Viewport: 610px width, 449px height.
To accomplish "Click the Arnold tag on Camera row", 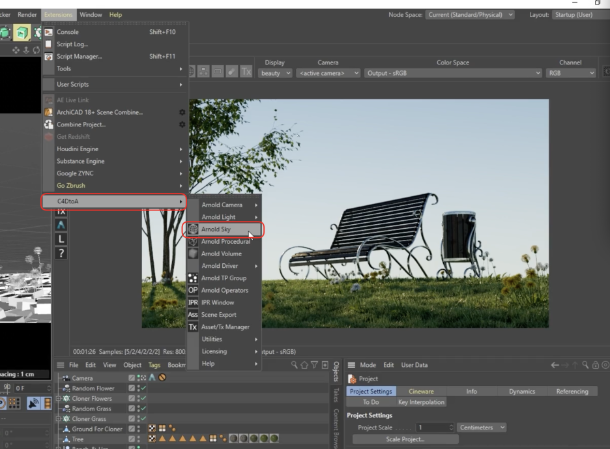I will (x=152, y=377).
